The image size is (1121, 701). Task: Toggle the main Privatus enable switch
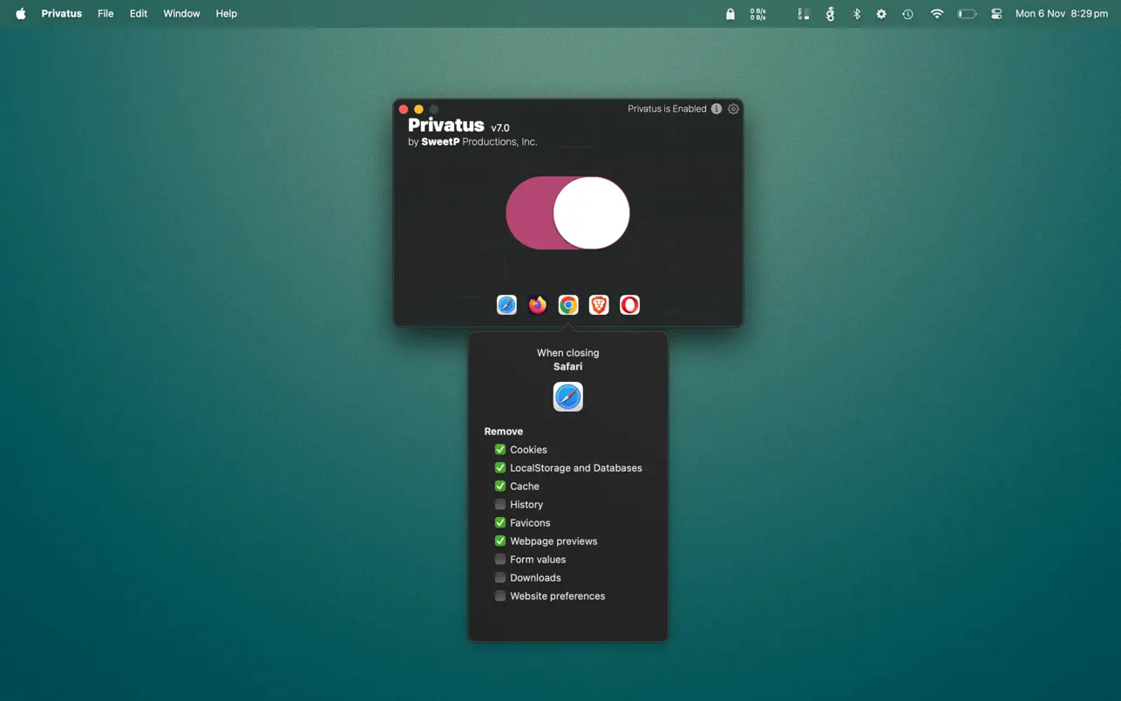click(567, 213)
